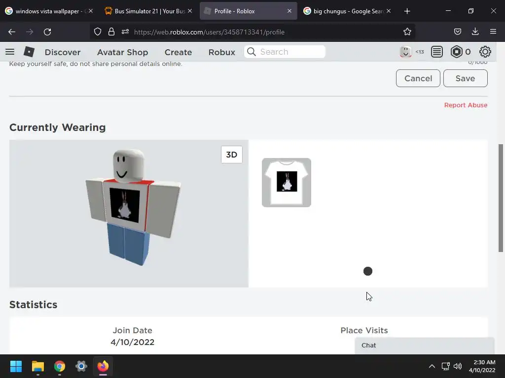Open Discover in Roblox nav

(63, 52)
